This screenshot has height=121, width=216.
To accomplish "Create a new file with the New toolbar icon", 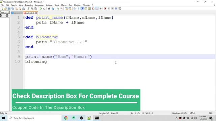I will coord(2,8).
